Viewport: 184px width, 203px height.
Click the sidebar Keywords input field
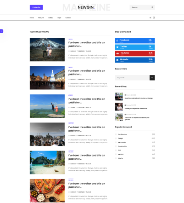[x=132, y=78]
